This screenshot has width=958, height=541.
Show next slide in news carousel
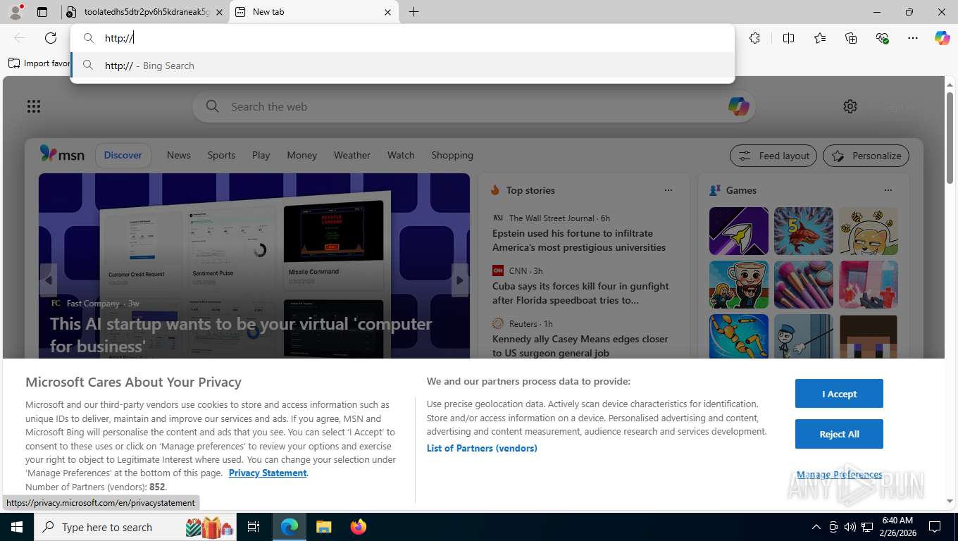click(460, 280)
